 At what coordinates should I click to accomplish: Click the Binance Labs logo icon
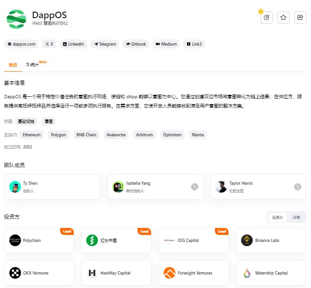pyautogui.click(x=247, y=240)
